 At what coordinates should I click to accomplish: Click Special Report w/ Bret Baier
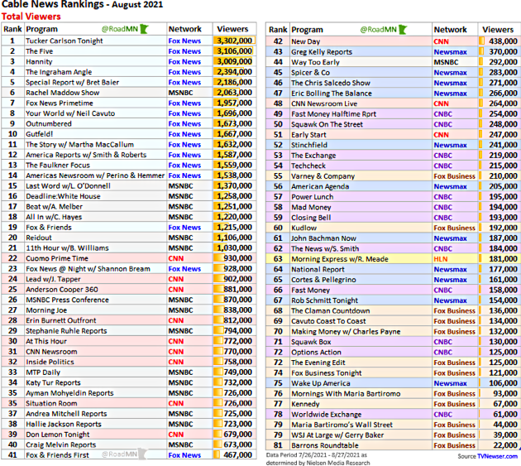coord(73,82)
